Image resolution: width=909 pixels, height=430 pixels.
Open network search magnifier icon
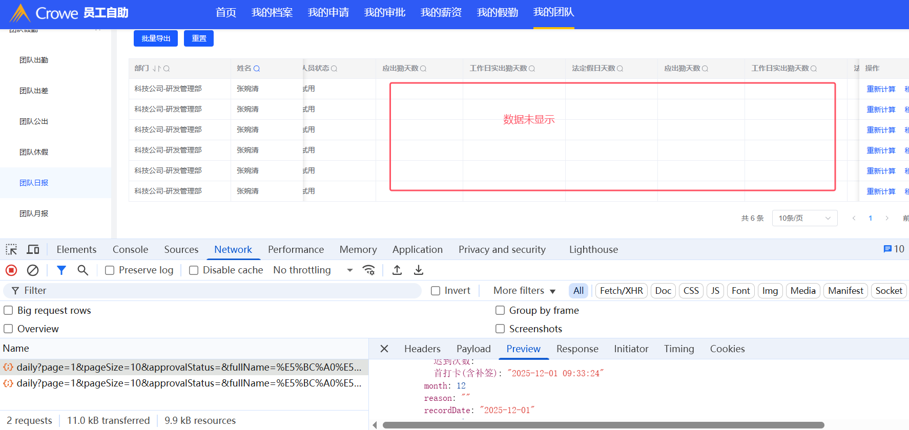click(x=82, y=270)
